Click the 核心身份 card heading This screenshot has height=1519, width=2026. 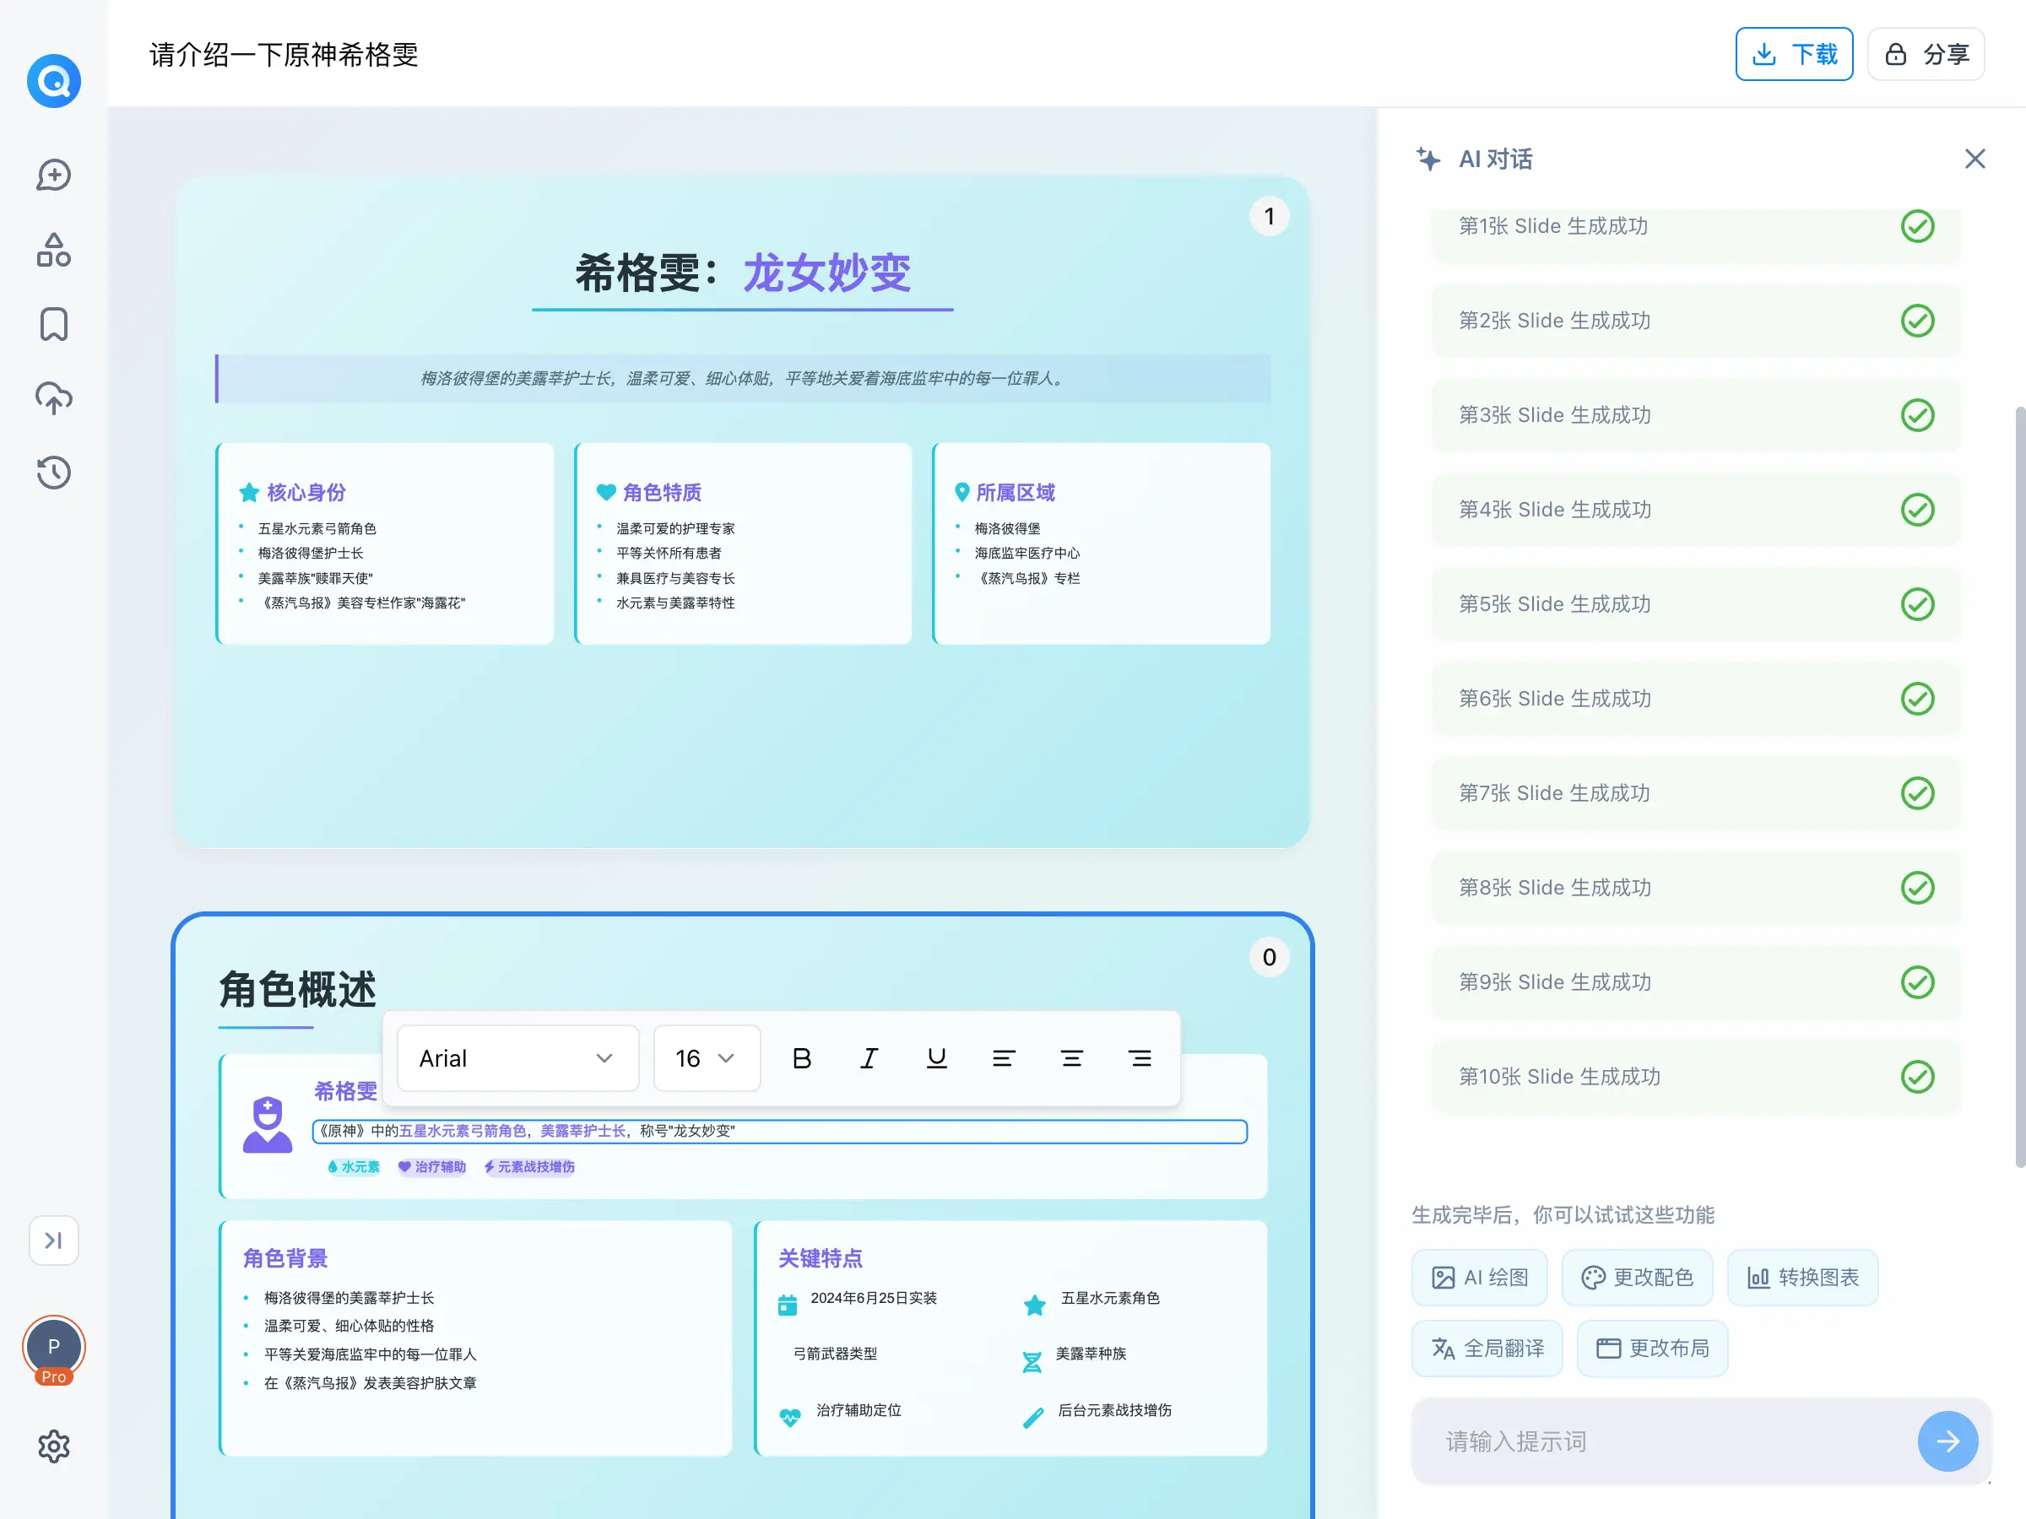[x=306, y=493]
